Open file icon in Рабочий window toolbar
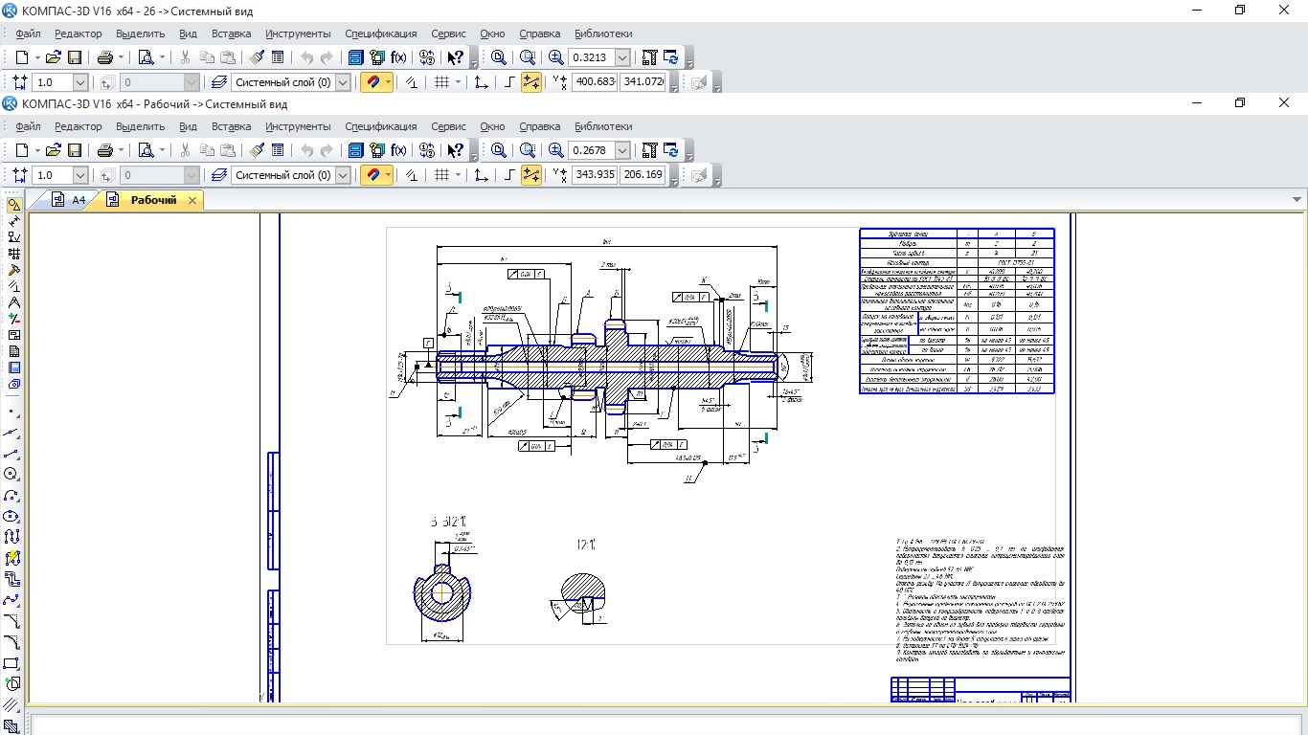This screenshot has width=1308, height=735. click(x=54, y=150)
